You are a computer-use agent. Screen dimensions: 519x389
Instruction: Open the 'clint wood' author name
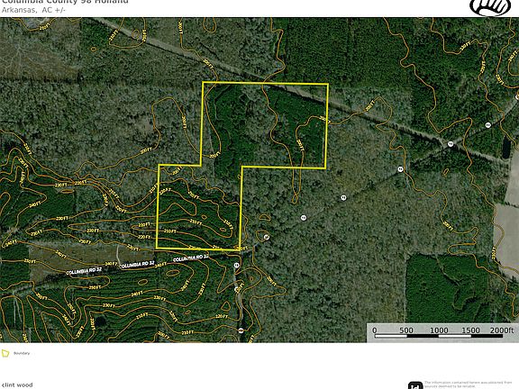tap(16, 384)
